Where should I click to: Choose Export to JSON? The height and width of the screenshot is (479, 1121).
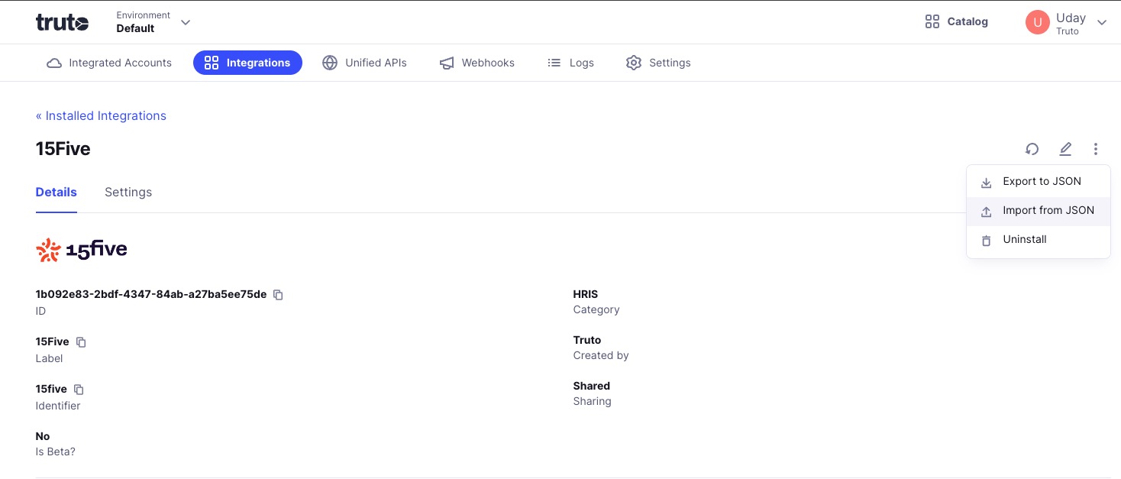point(1038,182)
